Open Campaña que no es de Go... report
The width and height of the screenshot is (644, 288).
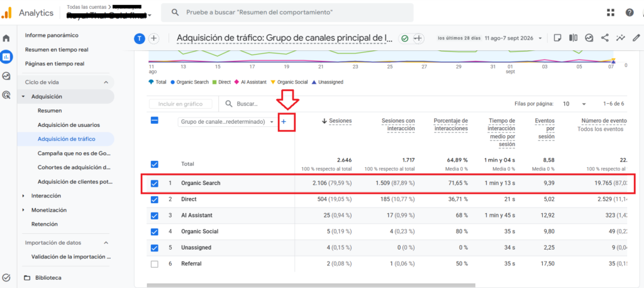click(75, 153)
